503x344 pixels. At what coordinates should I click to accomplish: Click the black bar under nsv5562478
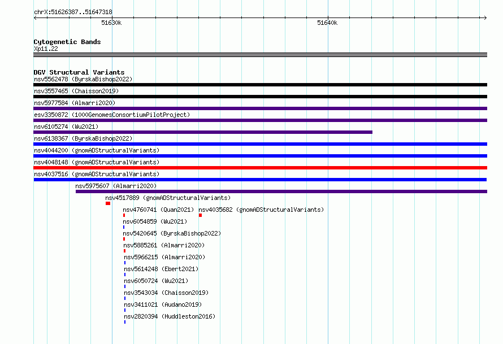click(x=260, y=85)
